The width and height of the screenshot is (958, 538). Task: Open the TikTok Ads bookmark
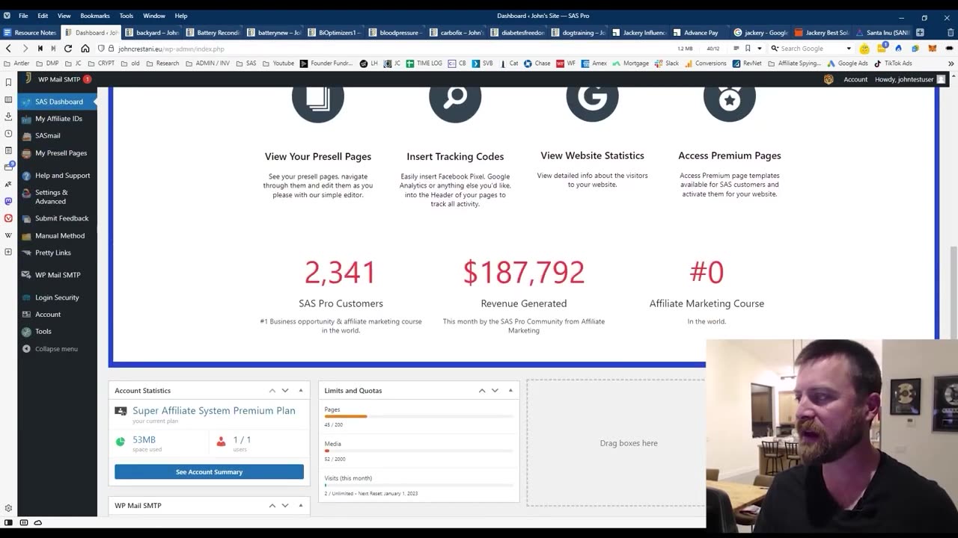(893, 64)
